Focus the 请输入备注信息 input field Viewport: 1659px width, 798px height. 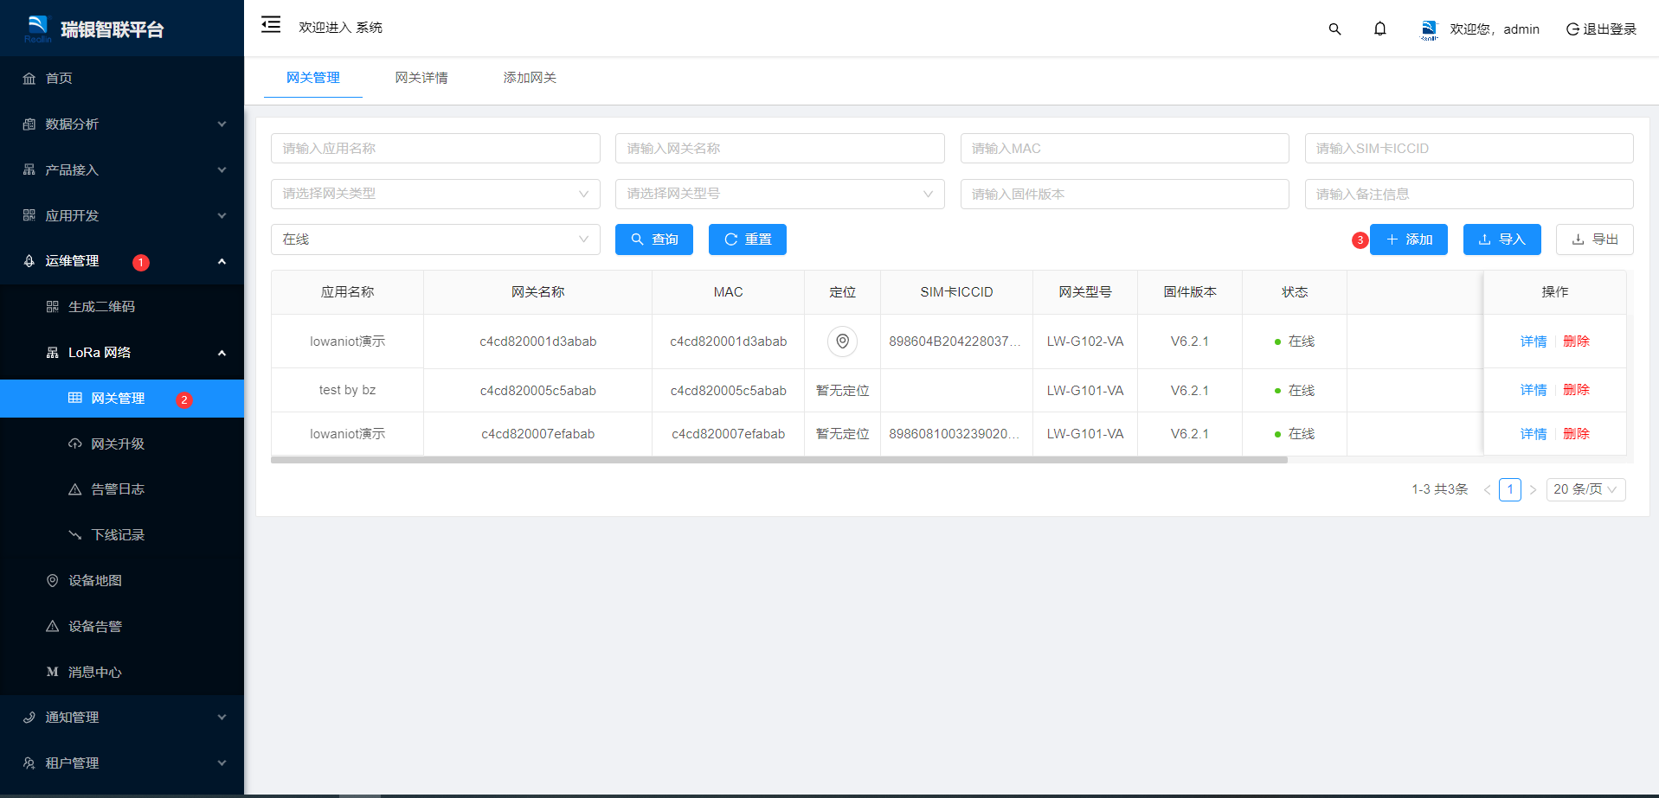pyautogui.click(x=1469, y=194)
